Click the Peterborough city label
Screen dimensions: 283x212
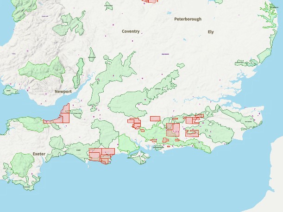[x=188, y=19]
